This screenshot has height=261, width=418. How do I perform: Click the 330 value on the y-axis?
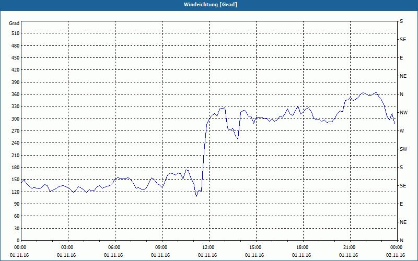coord(16,106)
